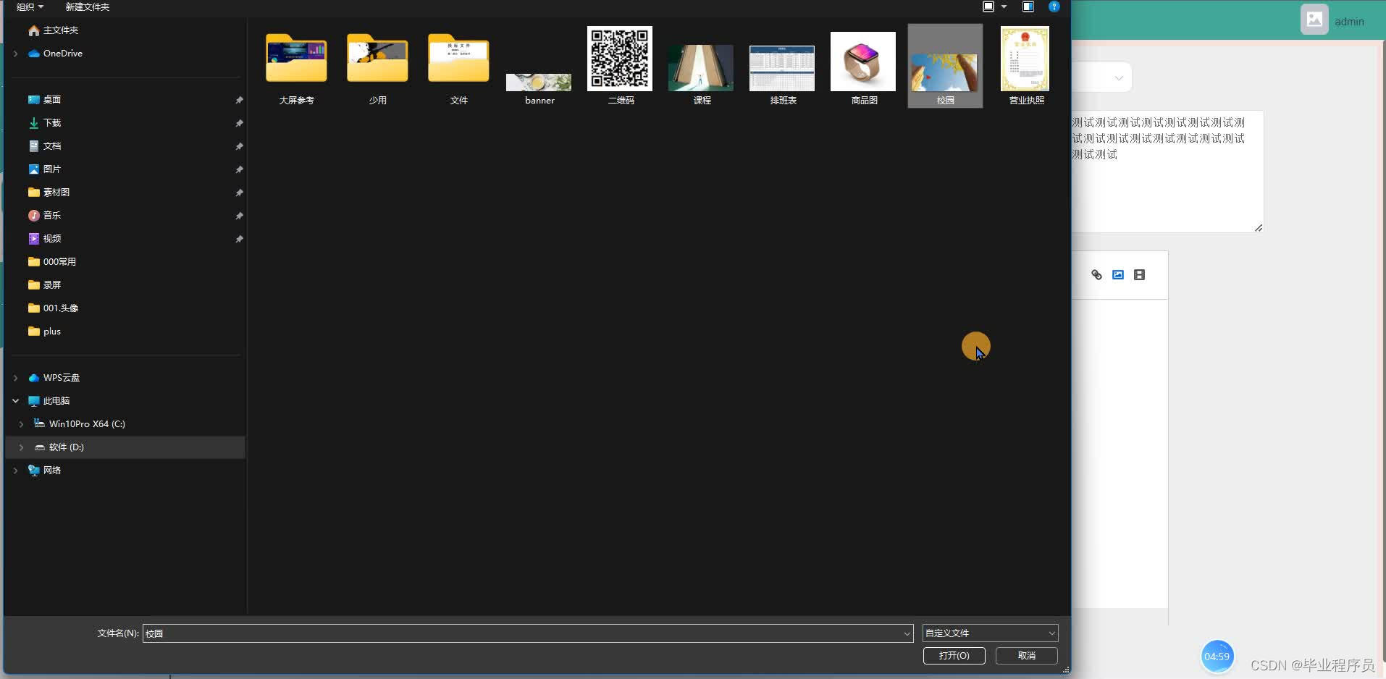Open 下载 quick access location
Viewport: 1386px width, 679px height.
44,123
